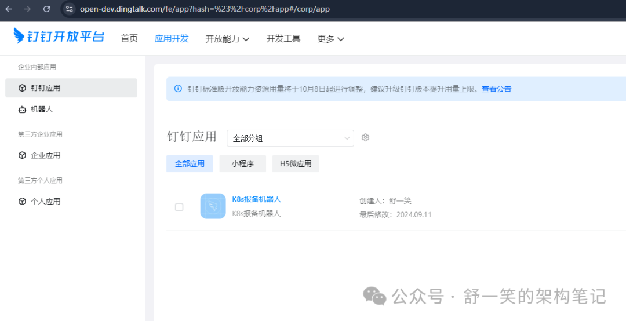Click the gray K8s报备机器人 description text
The width and height of the screenshot is (626, 321).
[x=256, y=214]
